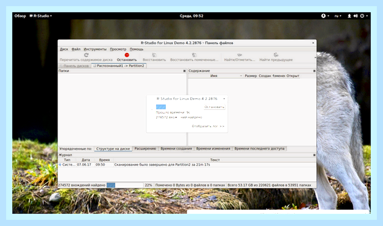Close the Содержание panel with its x icon

point(314,71)
